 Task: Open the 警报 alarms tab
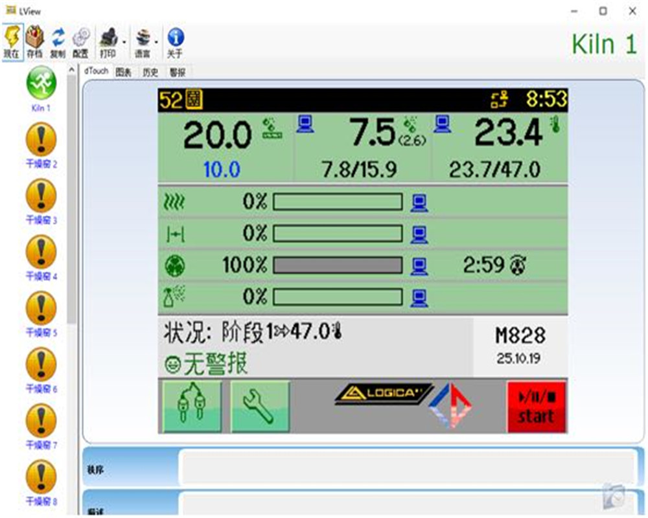pos(177,73)
